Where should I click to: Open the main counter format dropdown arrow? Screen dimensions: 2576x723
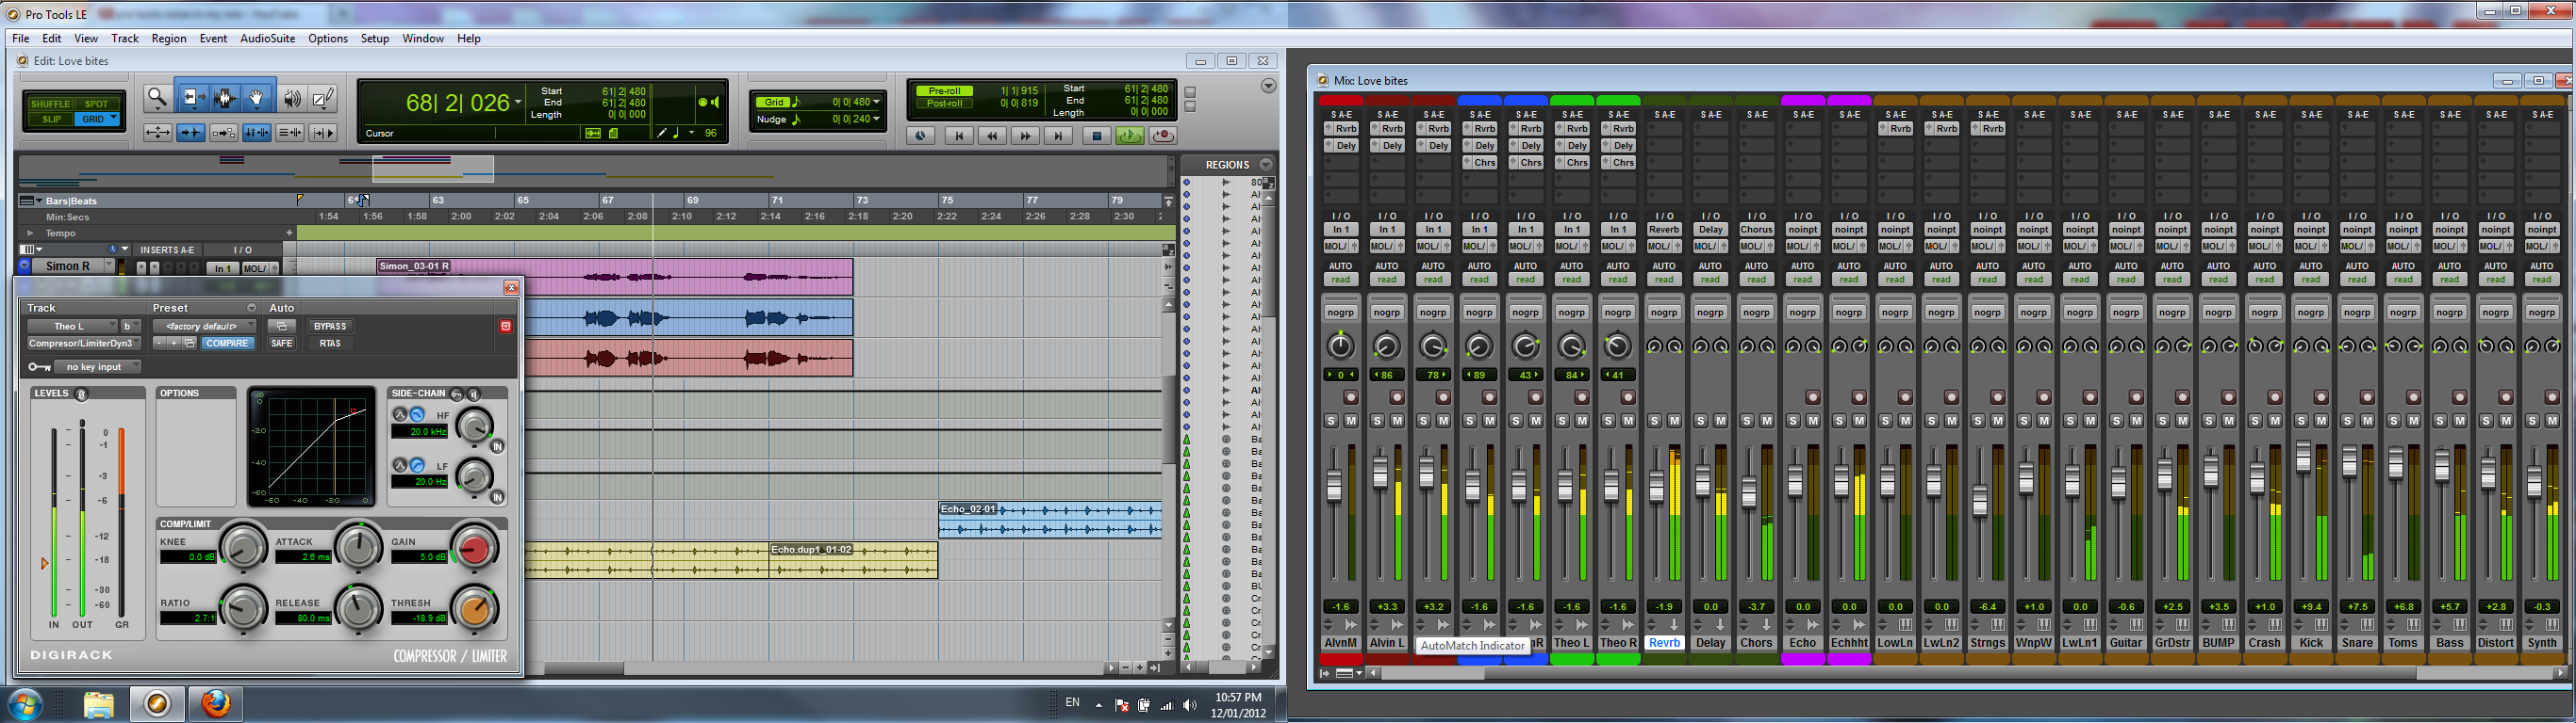pos(517,103)
